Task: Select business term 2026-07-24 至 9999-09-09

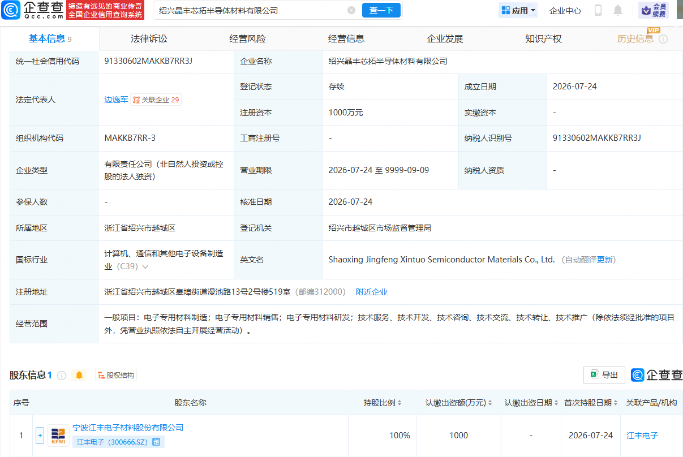Action: [x=379, y=170]
